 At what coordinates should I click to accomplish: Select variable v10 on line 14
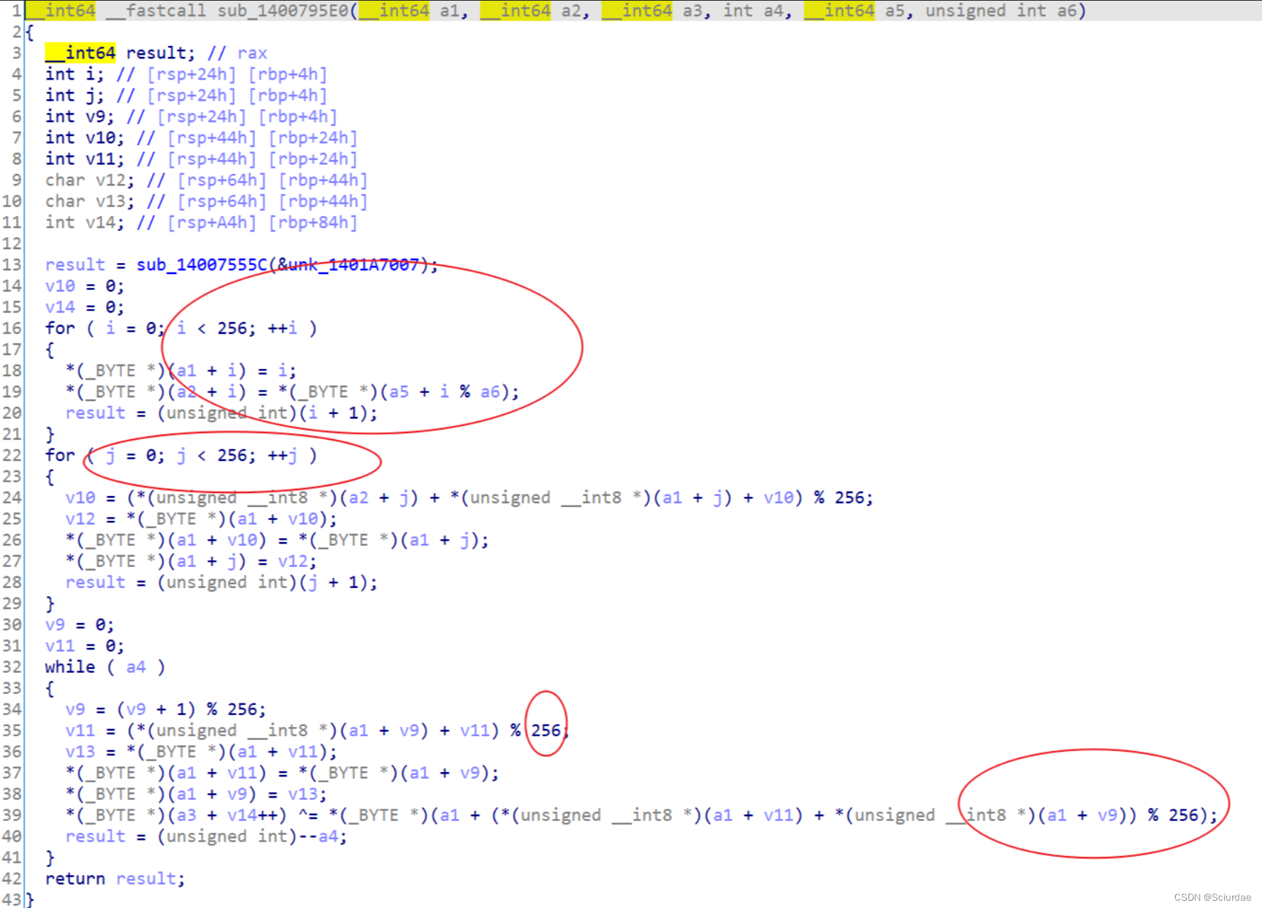(58, 286)
